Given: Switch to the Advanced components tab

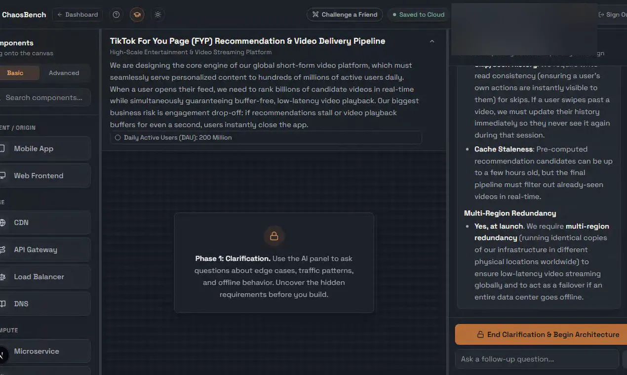Looking at the screenshot, I should pyautogui.click(x=64, y=73).
